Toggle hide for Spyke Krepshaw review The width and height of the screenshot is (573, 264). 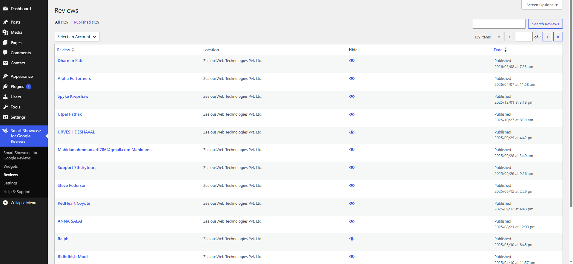tap(352, 96)
